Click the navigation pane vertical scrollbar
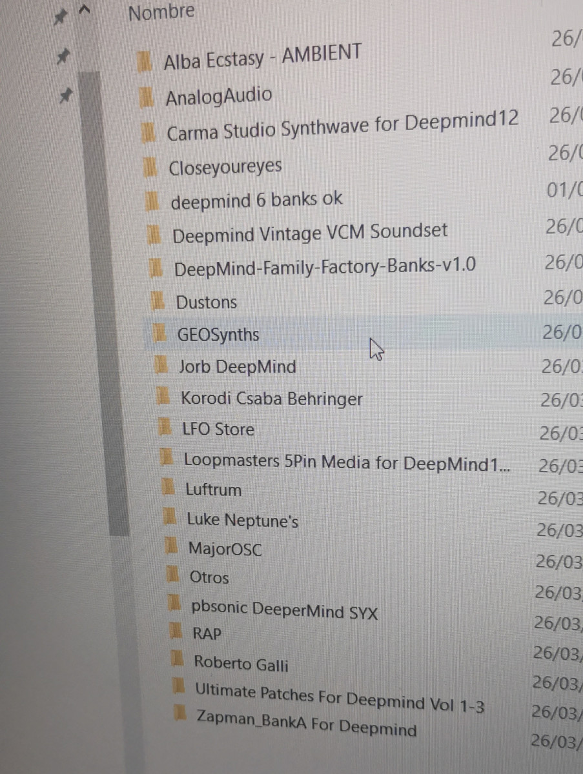The width and height of the screenshot is (583, 774). (x=101, y=303)
